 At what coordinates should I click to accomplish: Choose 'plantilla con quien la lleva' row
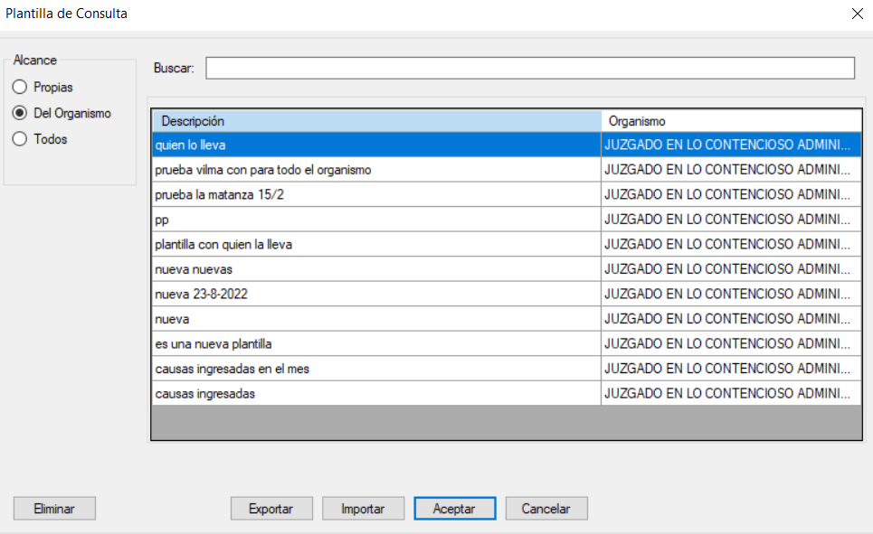[x=375, y=244]
